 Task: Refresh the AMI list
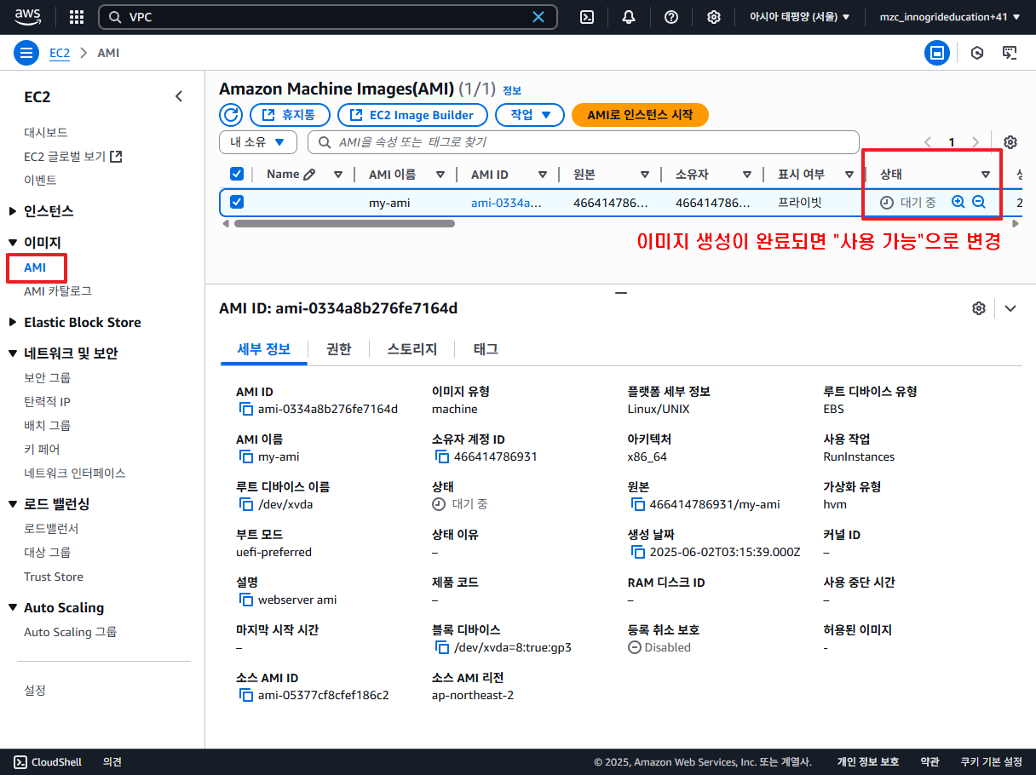pyautogui.click(x=231, y=115)
